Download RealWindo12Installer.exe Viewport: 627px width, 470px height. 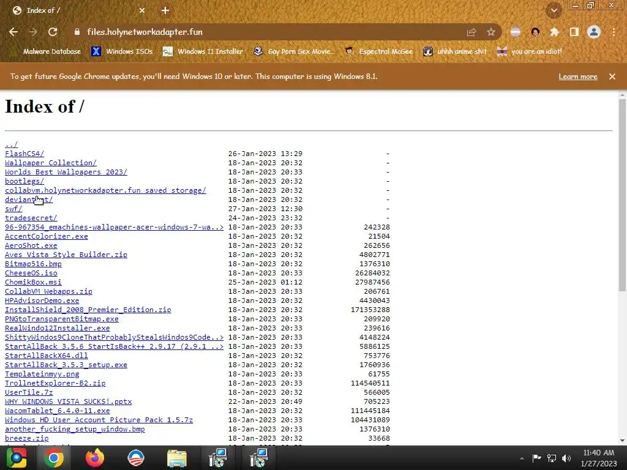tap(57, 328)
